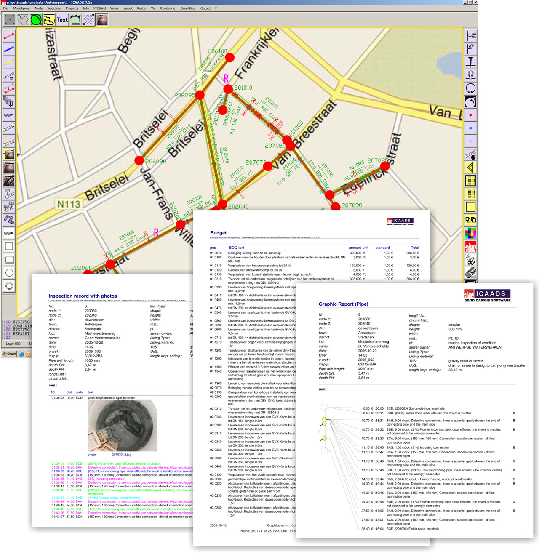This screenshot has height=554, width=539.
Task: Click red node 201010 on the map
Action: tap(228, 89)
